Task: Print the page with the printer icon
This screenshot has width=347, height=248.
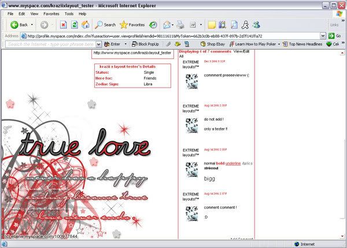Action: (x=180, y=25)
